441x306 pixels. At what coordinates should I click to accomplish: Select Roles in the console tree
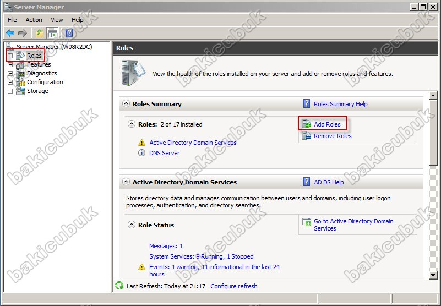(x=34, y=56)
